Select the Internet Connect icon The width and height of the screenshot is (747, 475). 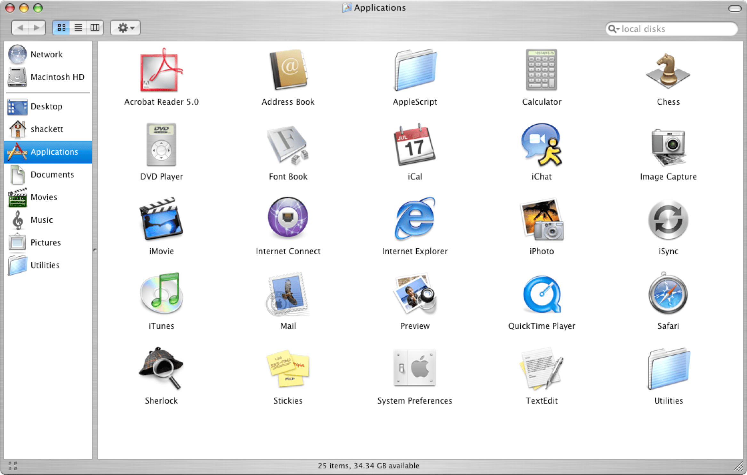pyautogui.click(x=288, y=218)
